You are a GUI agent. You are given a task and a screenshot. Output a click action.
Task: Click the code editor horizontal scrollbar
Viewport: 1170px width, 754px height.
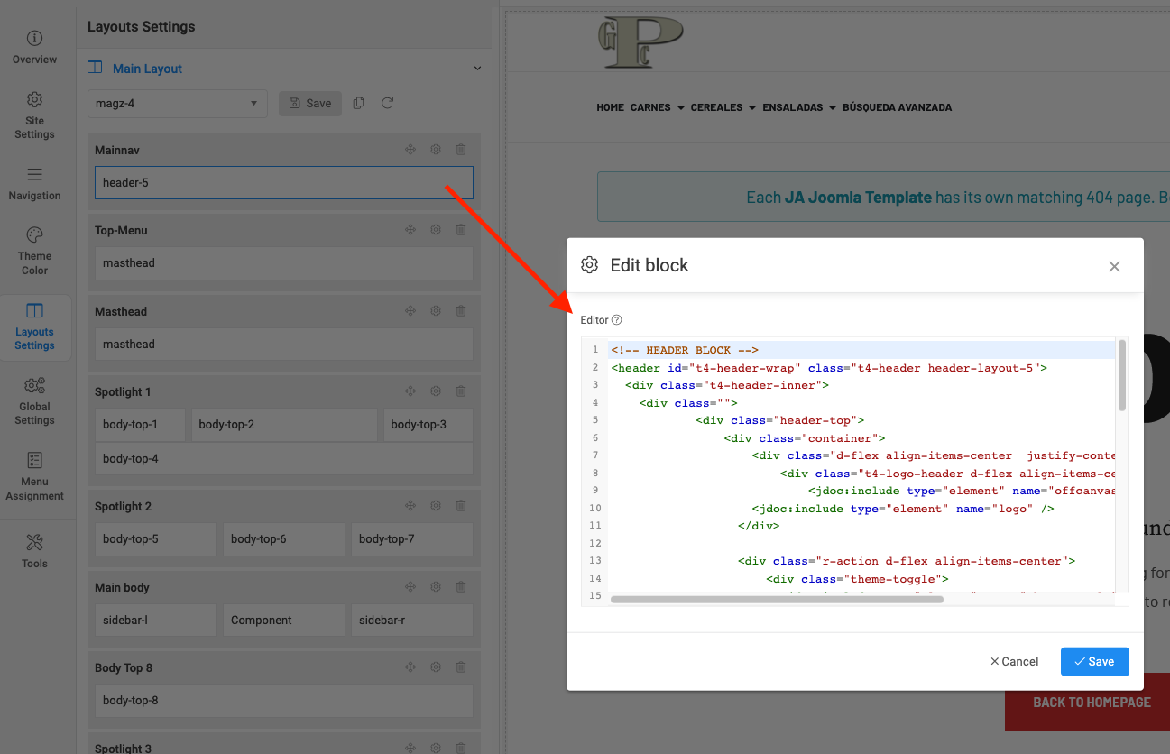pos(776,599)
